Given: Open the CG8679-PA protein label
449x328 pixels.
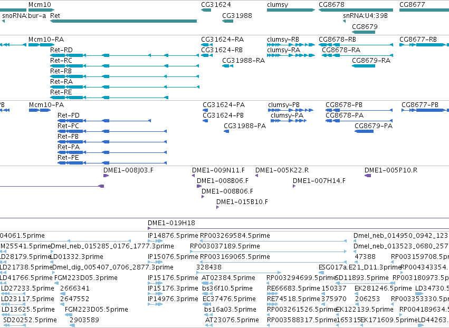Looking at the screenshot, I should pyautogui.click(x=374, y=126).
